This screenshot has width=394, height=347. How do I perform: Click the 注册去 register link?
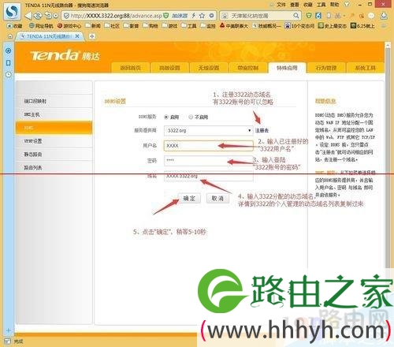click(x=262, y=130)
